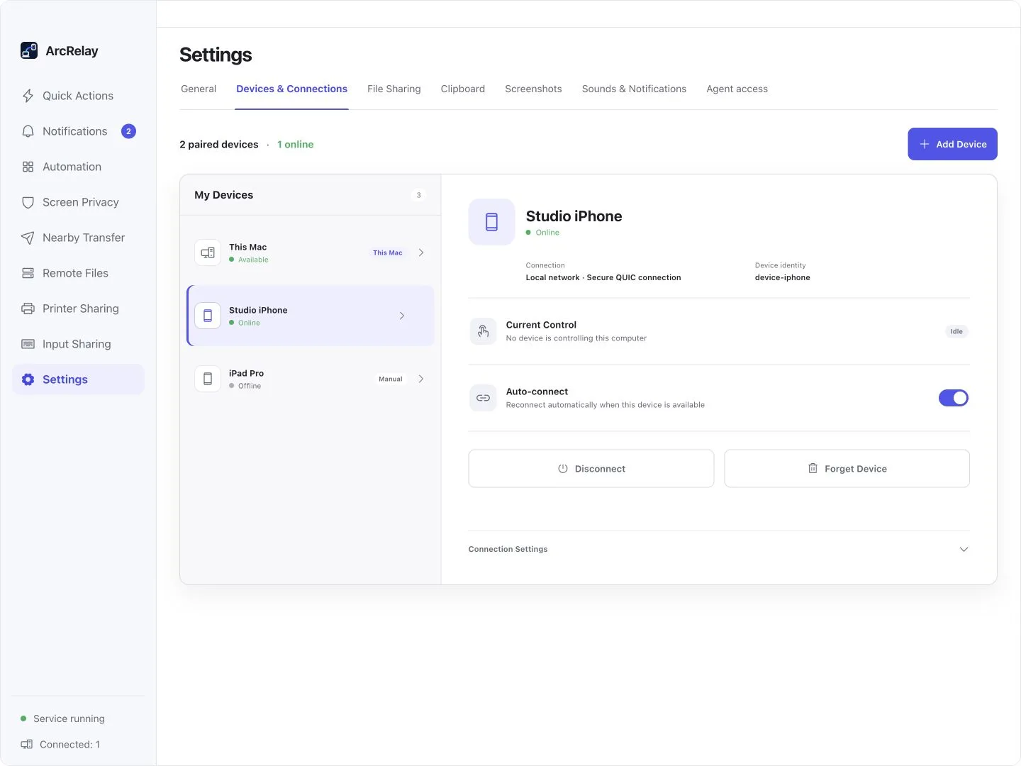Open Quick Actions in the sidebar
The image size is (1021, 766).
point(78,96)
